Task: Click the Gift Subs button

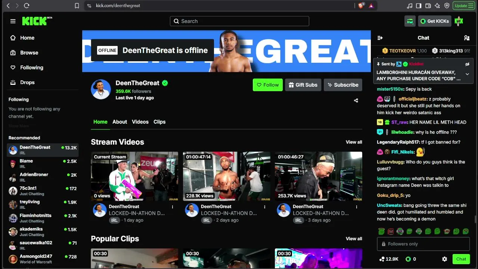Action: click(303, 85)
